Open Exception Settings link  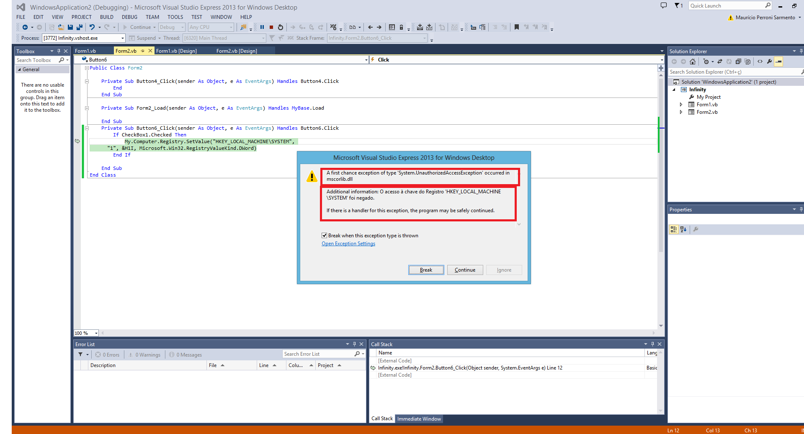(348, 244)
